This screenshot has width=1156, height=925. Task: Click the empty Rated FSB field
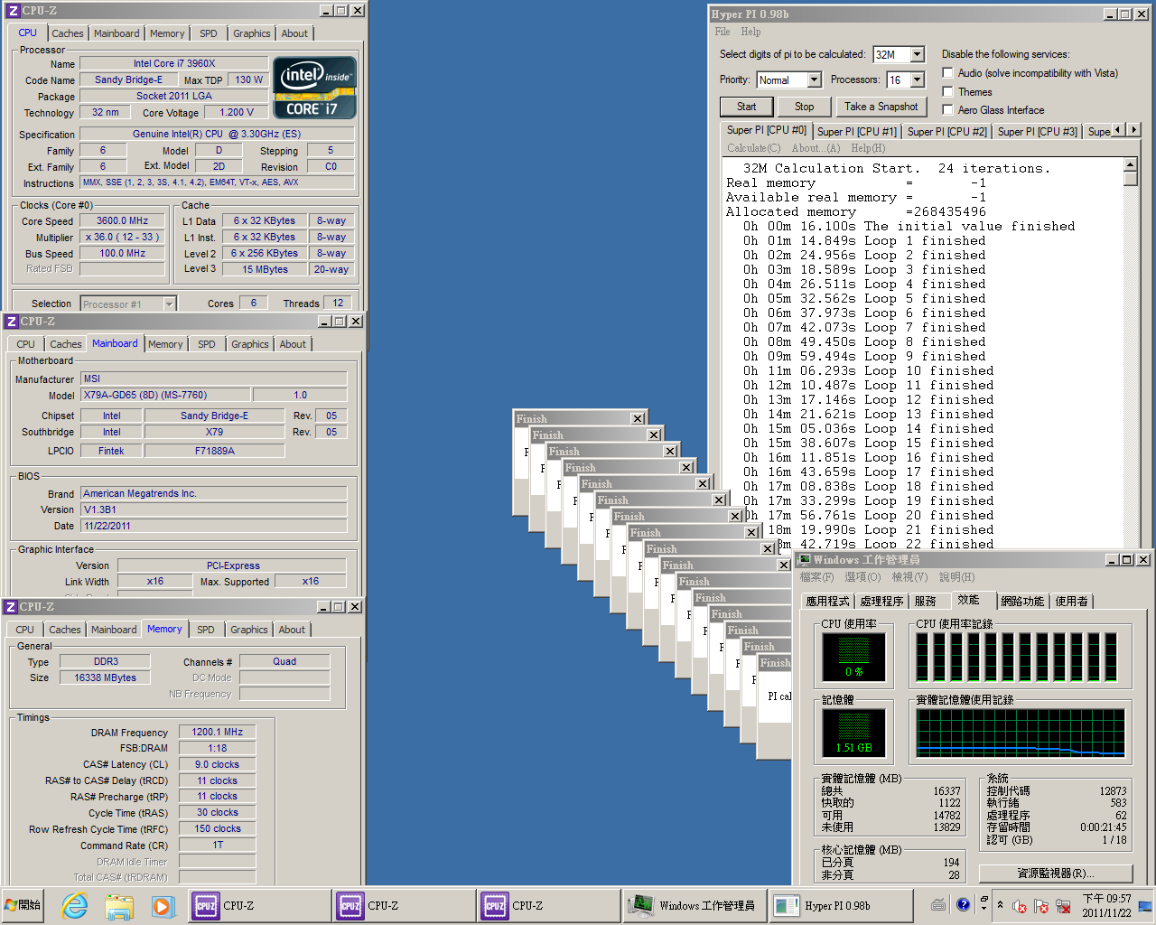[122, 269]
